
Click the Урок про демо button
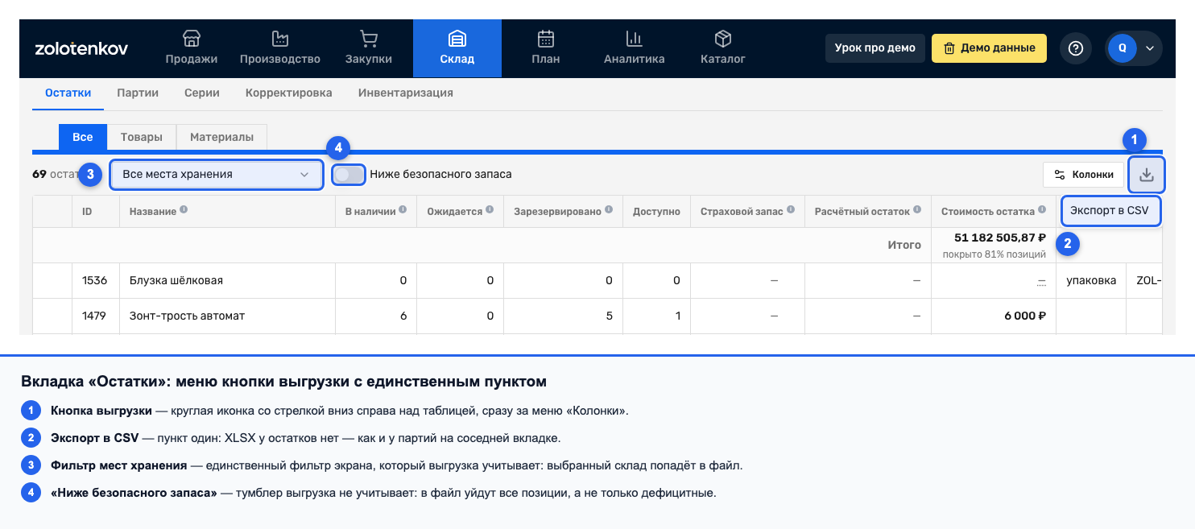click(875, 48)
